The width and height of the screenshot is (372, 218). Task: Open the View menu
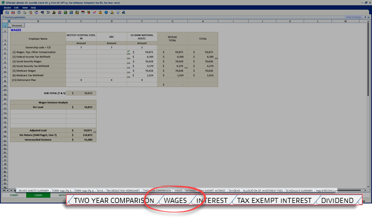[25, 8]
